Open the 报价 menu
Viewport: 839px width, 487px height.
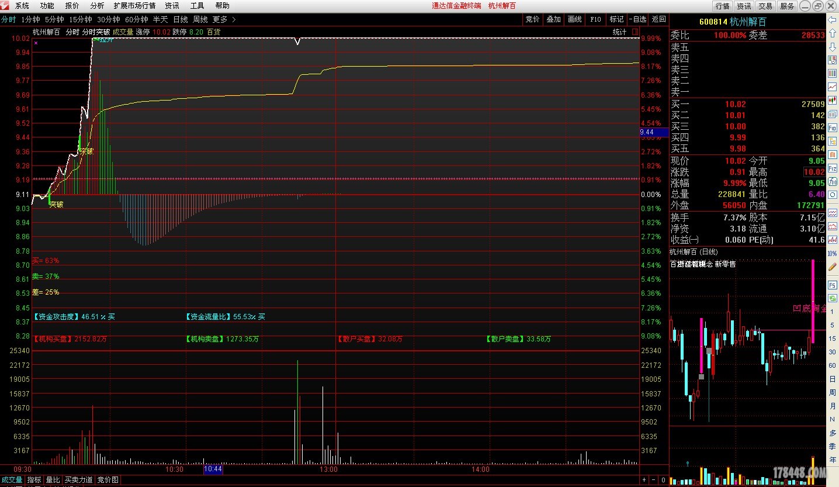tap(72, 6)
